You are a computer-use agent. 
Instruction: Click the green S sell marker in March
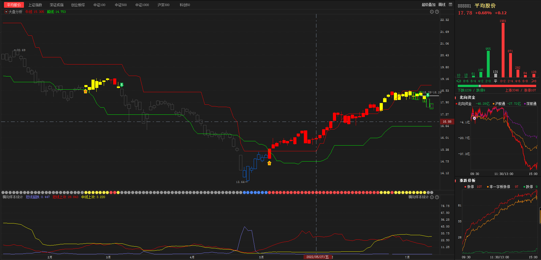(x=122, y=85)
